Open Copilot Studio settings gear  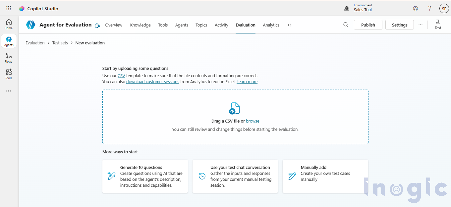[416, 8]
